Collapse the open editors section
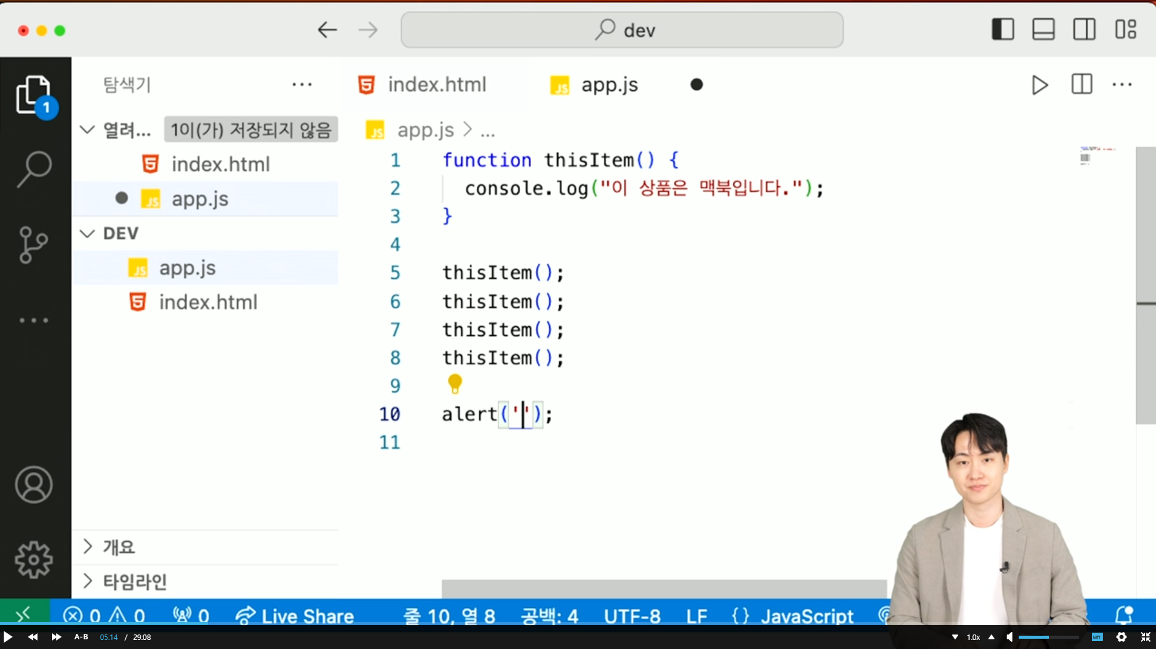 click(x=88, y=129)
